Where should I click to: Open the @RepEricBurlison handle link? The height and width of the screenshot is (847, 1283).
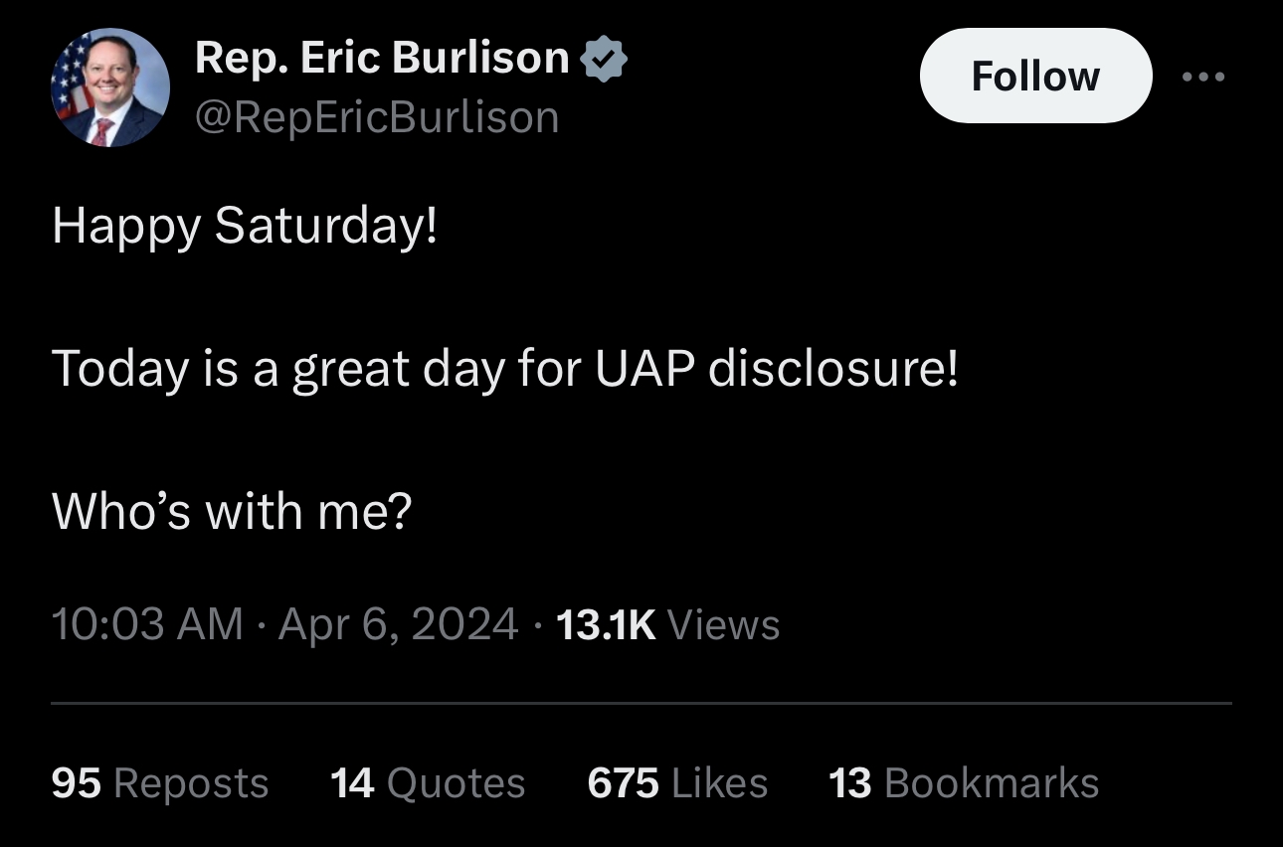coord(377,117)
